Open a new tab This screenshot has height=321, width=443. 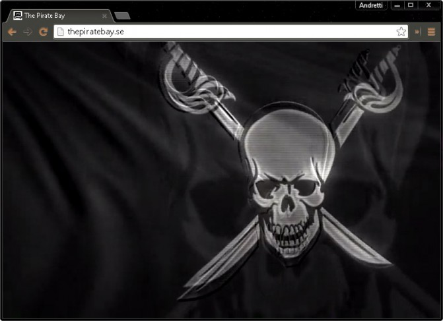tap(122, 16)
